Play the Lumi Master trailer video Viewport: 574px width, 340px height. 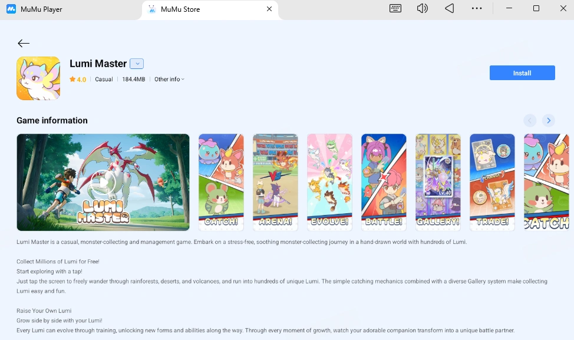pos(103,182)
